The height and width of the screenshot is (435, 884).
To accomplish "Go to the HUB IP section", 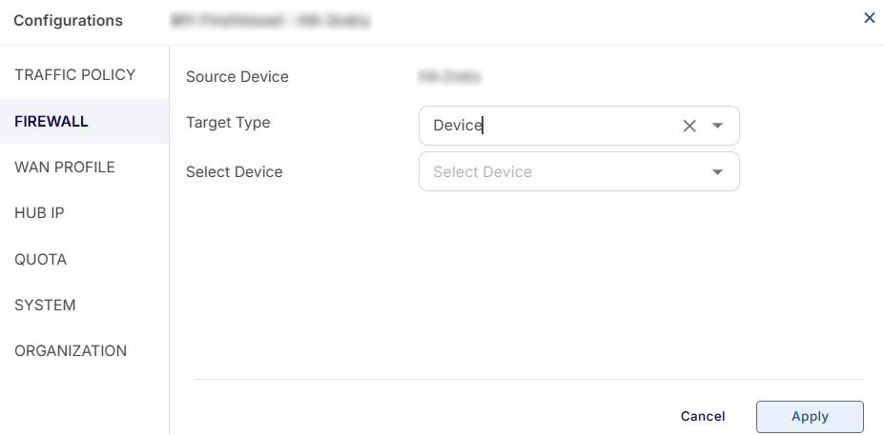I will point(39,213).
